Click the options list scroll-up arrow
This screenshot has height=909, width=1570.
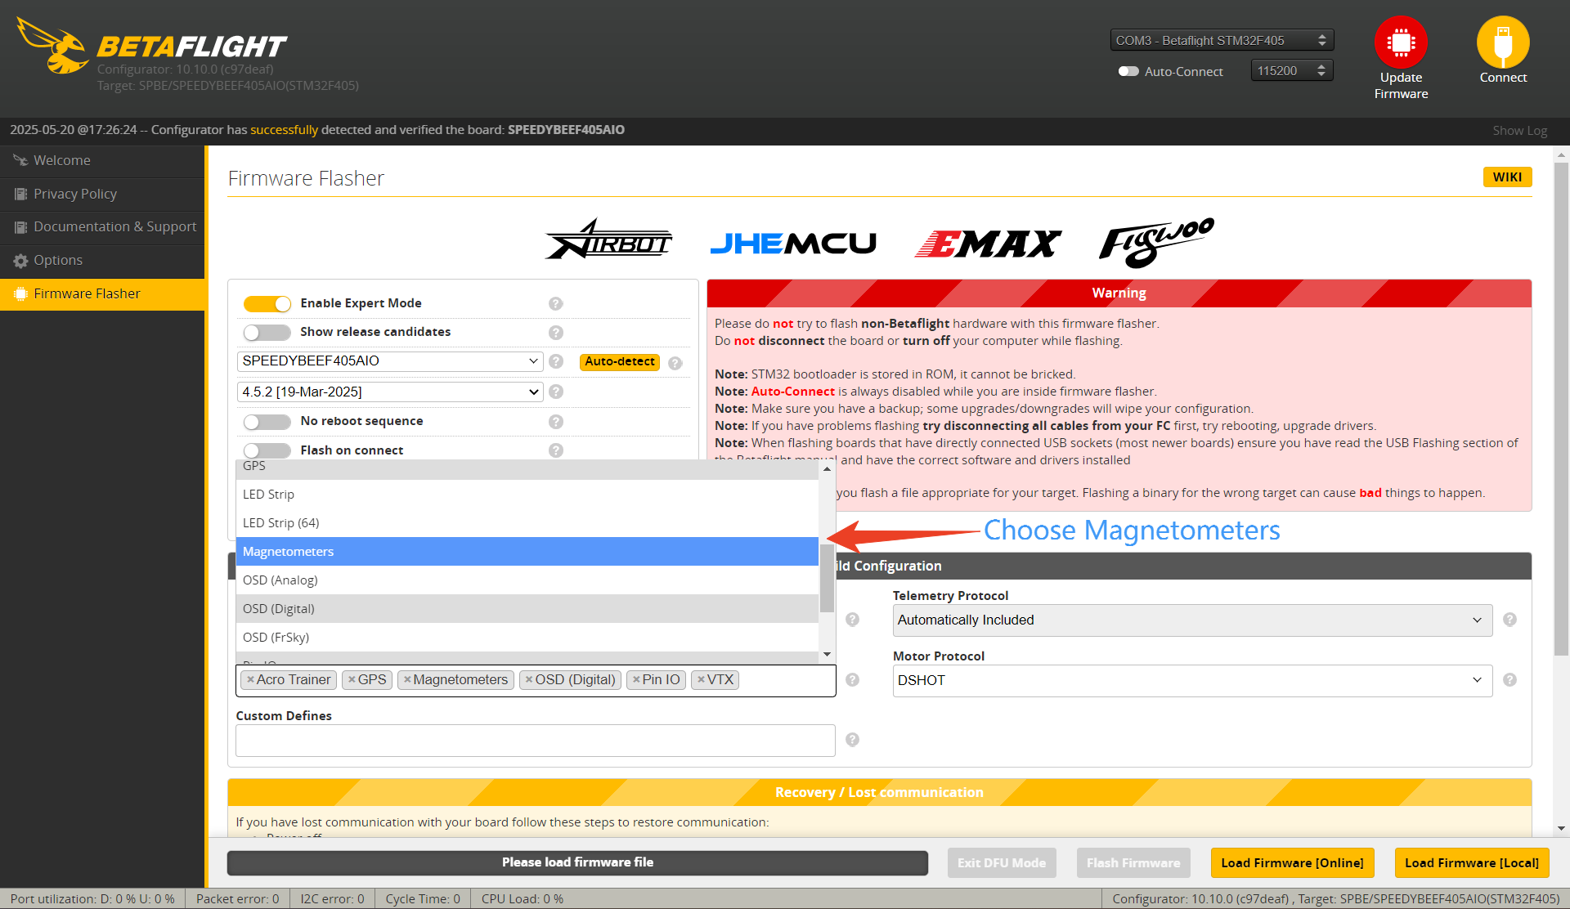coord(827,469)
